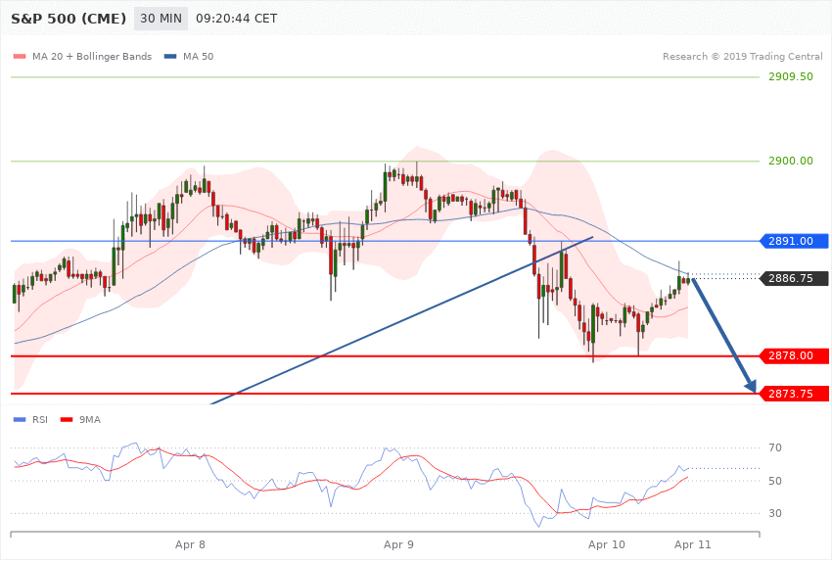This screenshot has width=832, height=564.
Task: Click the blue RSI legend swatch
Action: [x=20, y=420]
